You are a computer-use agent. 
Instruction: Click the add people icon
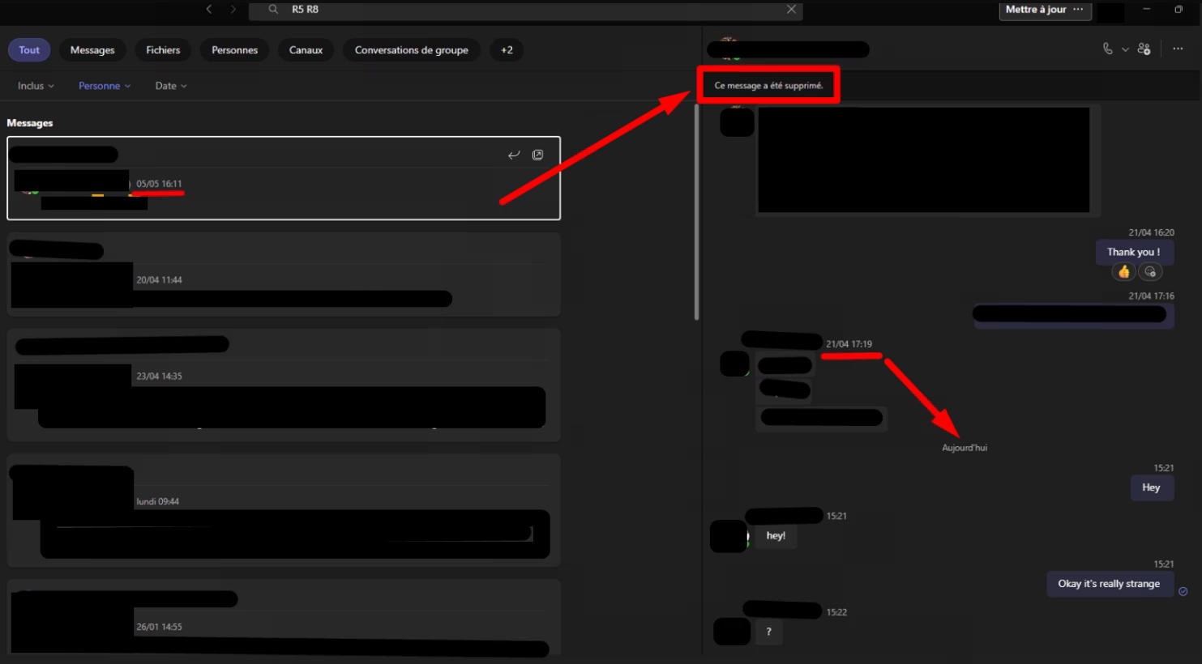pyautogui.click(x=1144, y=49)
